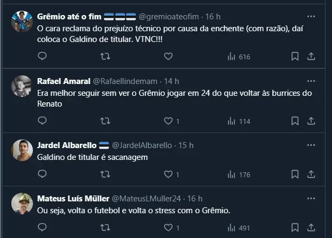Click Mateus Luís Müller's profile avatar
Image resolution: width=332 pixels, height=238 pixels.
pyautogui.click(x=22, y=204)
